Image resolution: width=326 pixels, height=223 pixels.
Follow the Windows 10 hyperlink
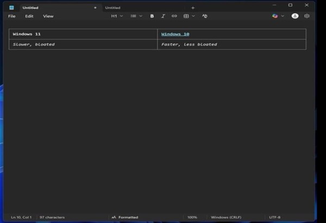[x=175, y=34]
